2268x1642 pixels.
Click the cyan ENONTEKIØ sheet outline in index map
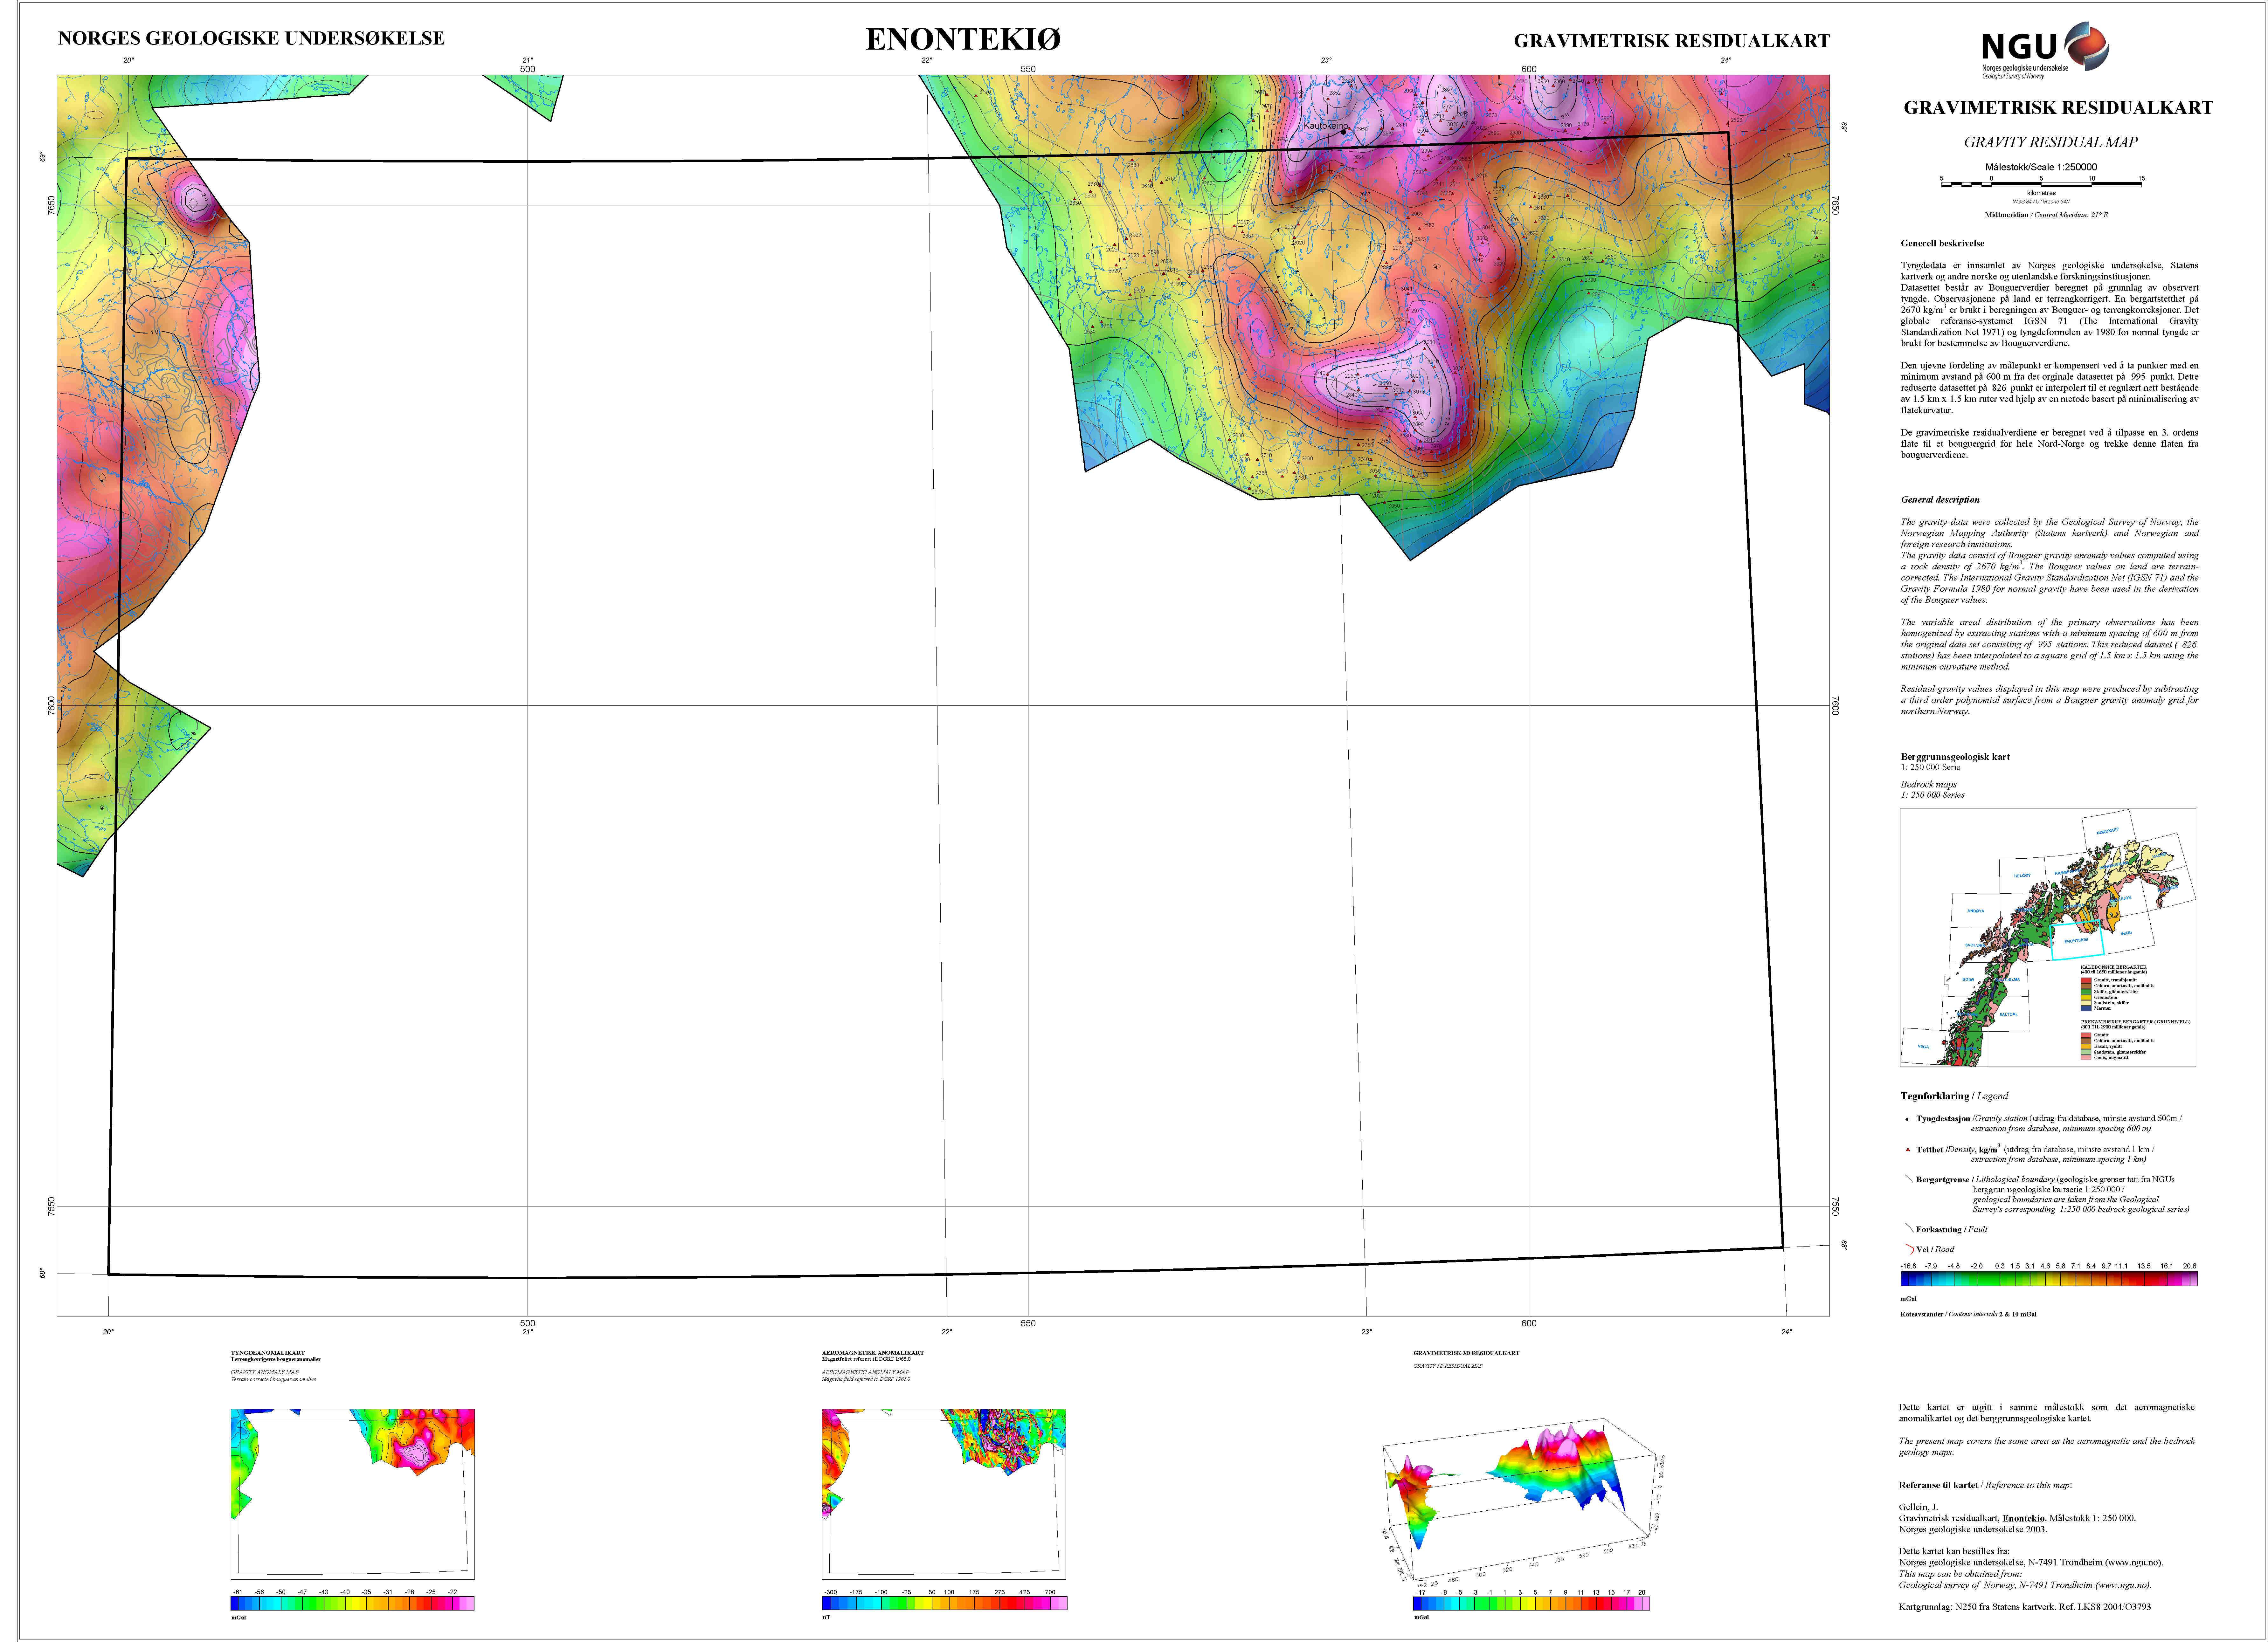click(x=2077, y=940)
